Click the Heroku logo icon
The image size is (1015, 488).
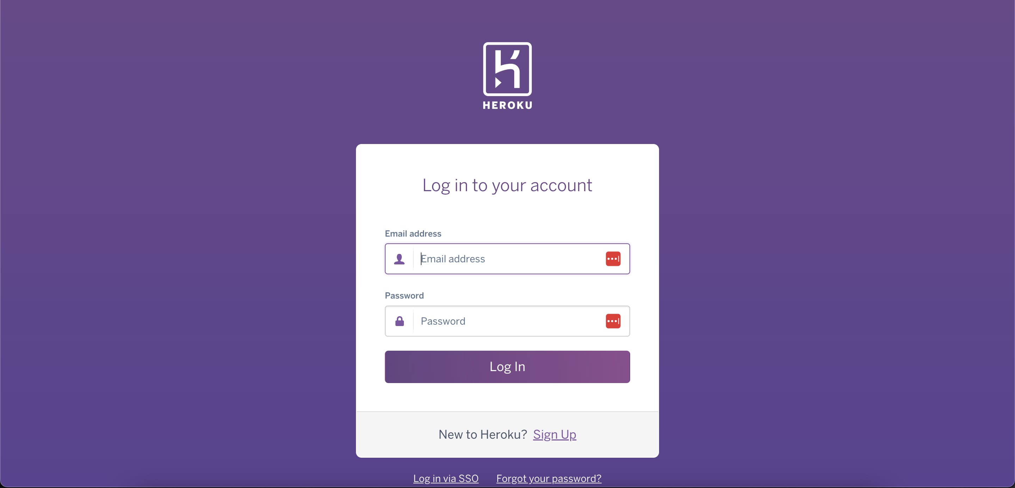pos(508,69)
